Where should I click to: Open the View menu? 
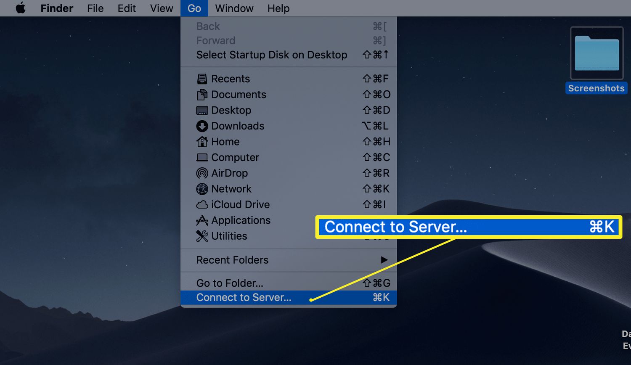(x=162, y=8)
